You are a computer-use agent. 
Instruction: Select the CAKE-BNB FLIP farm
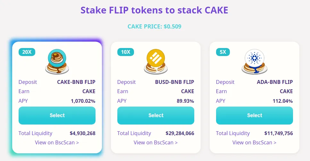click(57, 116)
